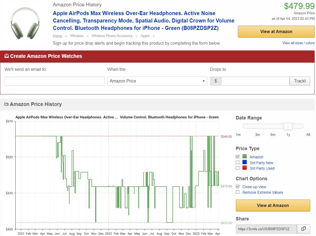This screenshot has width=316, height=236.
Task: Open View all sizes / colors link
Action: coord(299,43)
